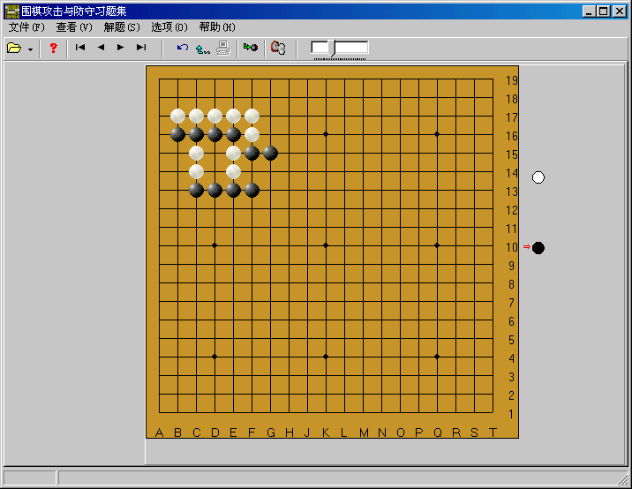Click the white stone indicator beside the board
Screen dimensions: 632x489
[x=538, y=177]
